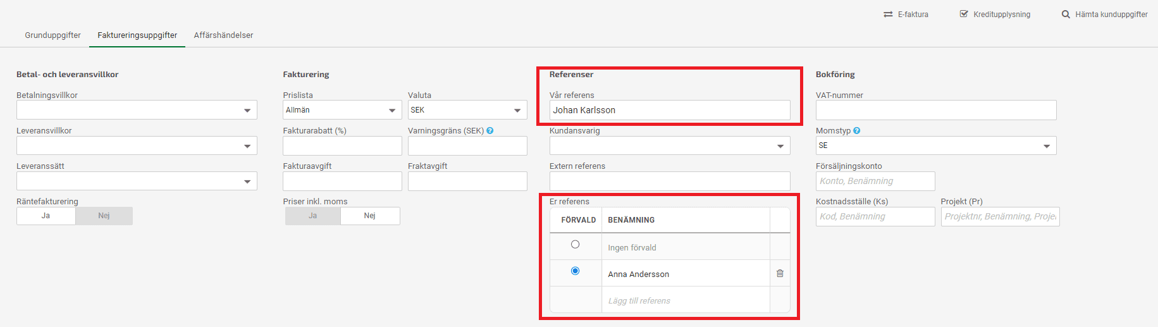Viewport: 1158px width, 327px height.
Task: Expand the Betalningsvillkor dropdown
Action: [x=137, y=110]
